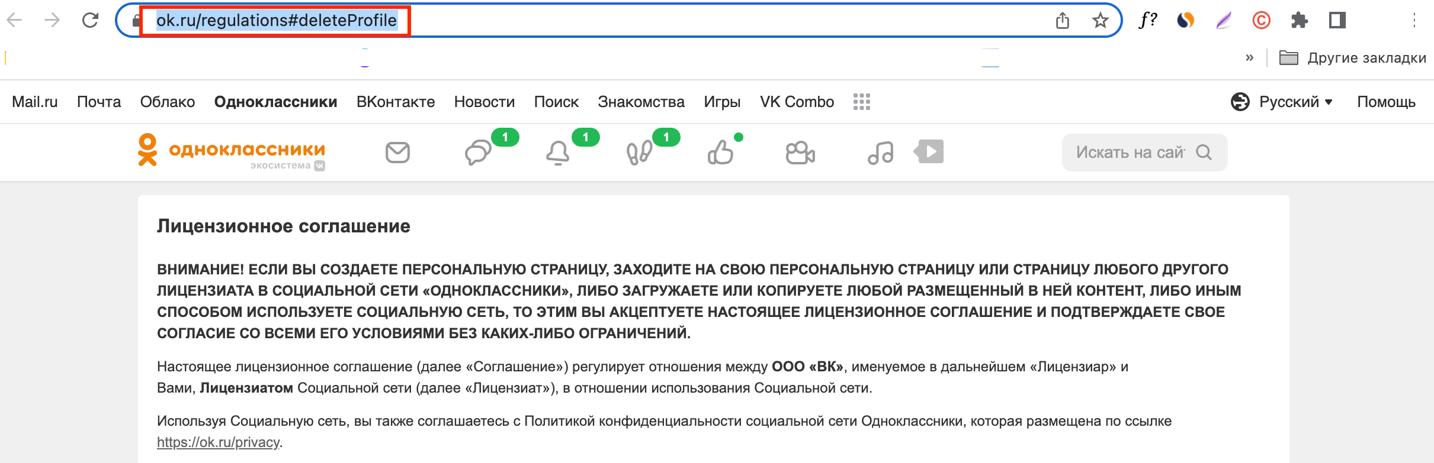Click the video play button icon

(929, 151)
